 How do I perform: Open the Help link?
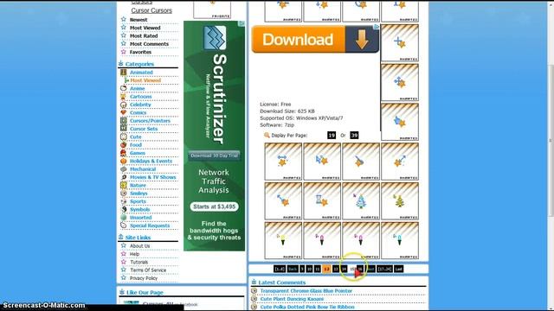pyautogui.click(x=134, y=254)
